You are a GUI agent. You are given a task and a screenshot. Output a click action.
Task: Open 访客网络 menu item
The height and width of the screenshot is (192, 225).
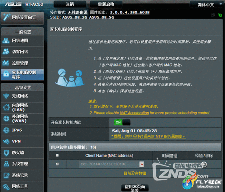tap(22, 52)
